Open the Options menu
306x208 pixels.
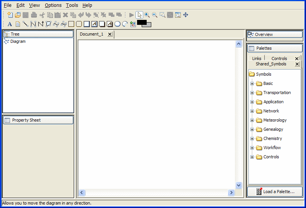(53, 5)
